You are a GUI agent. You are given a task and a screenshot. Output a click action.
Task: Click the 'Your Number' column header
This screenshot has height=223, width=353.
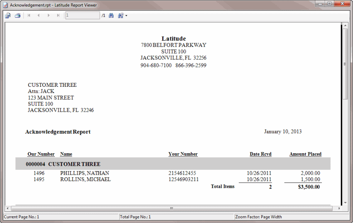pyautogui.click(x=183, y=154)
